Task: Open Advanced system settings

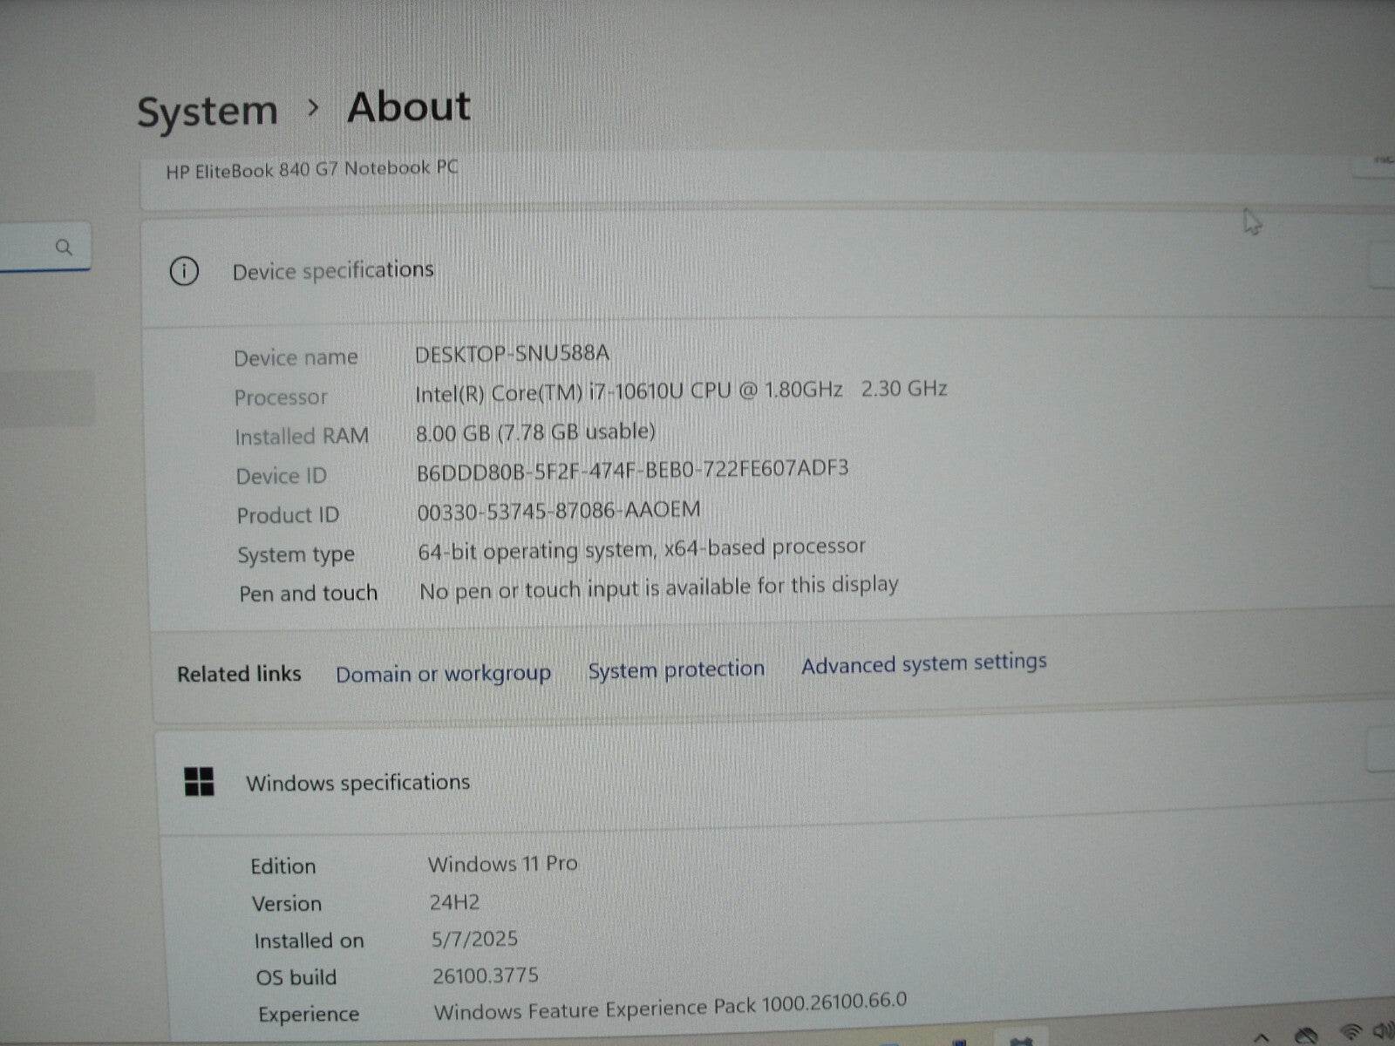Action: 923,663
